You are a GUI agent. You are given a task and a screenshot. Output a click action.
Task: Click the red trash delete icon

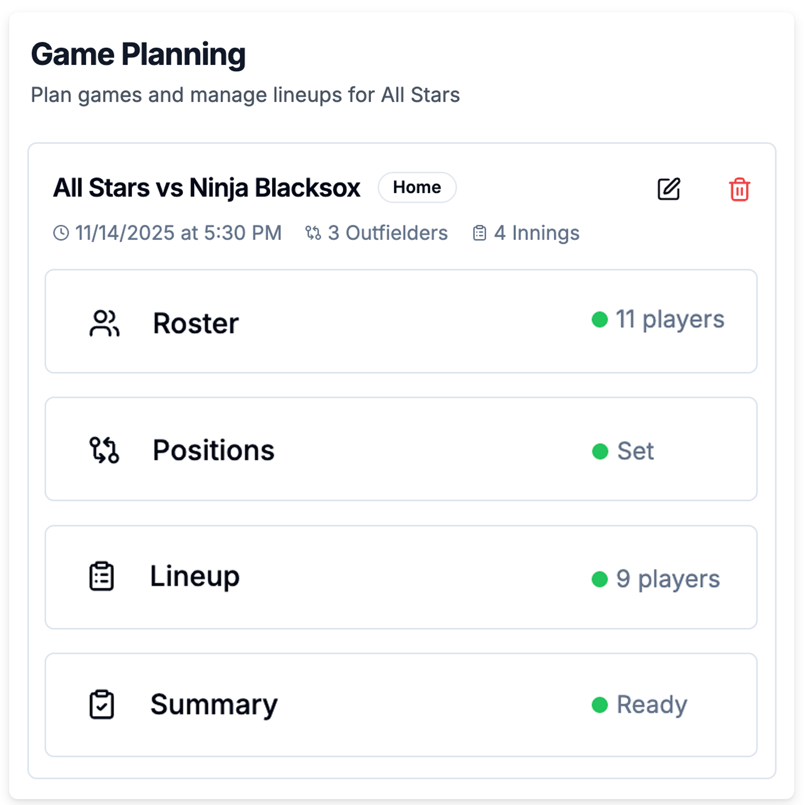(x=739, y=189)
